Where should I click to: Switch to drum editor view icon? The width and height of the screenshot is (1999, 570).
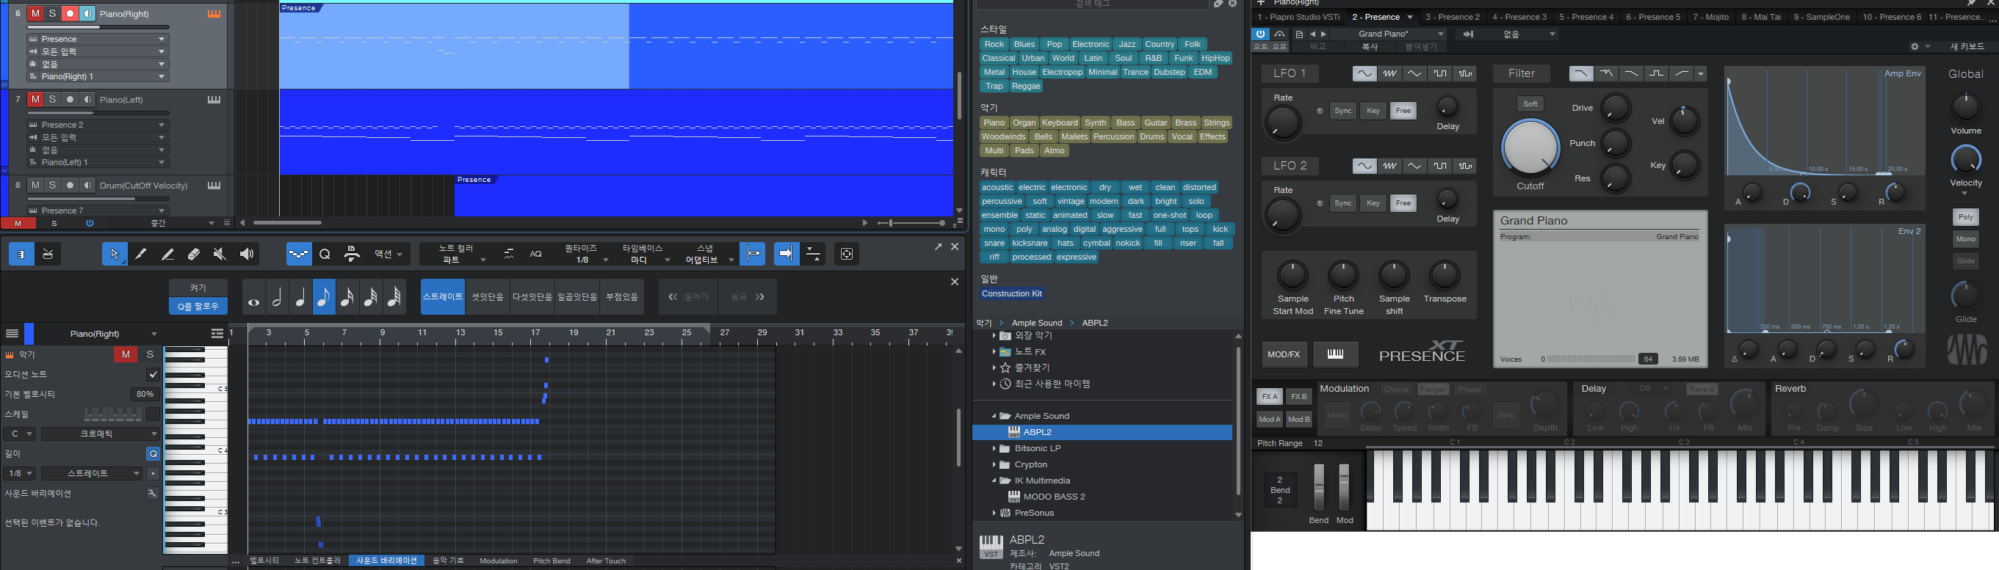[x=48, y=254]
